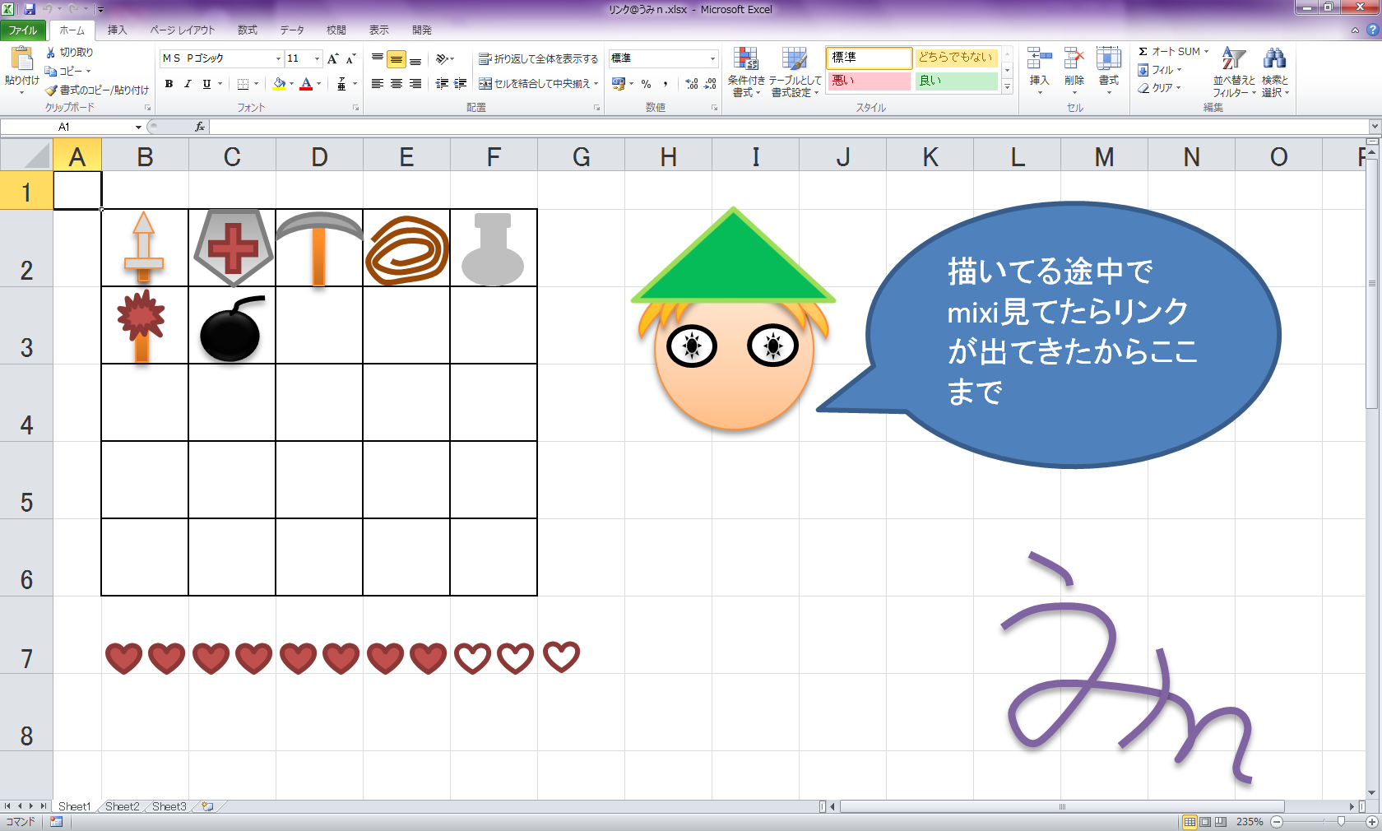Click the formula bar input field

(x=790, y=127)
